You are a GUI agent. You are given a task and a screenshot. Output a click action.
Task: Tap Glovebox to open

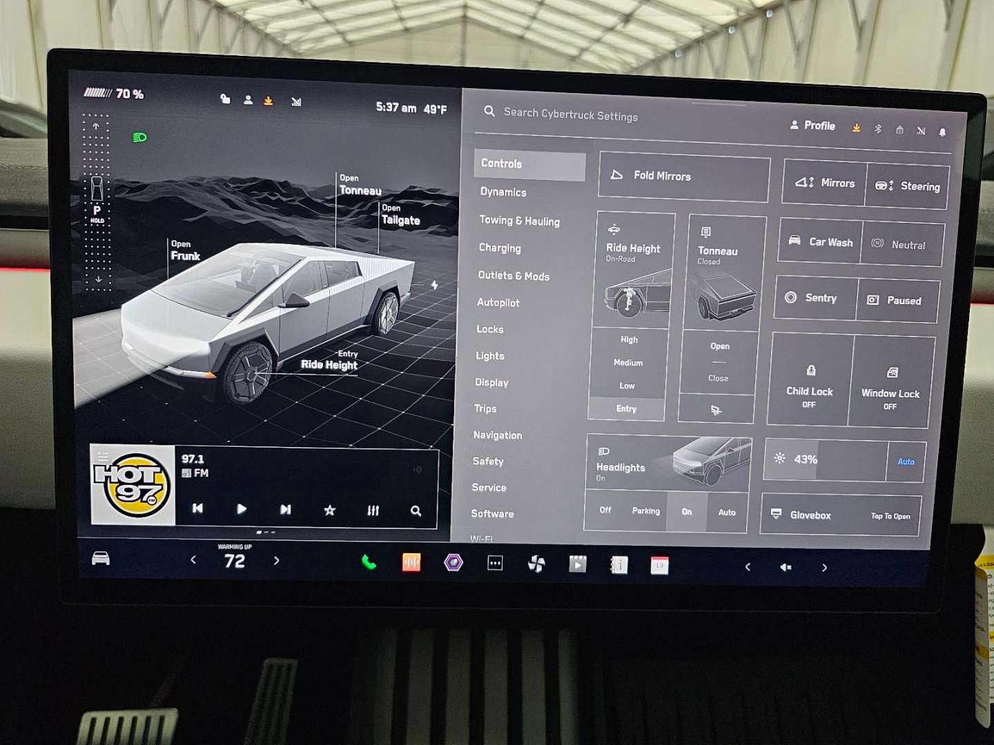pos(840,515)
